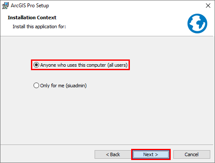Click the 'siuadmin' username in the second option
This screenshot has width=215, height=163.
tap(76, 86)
